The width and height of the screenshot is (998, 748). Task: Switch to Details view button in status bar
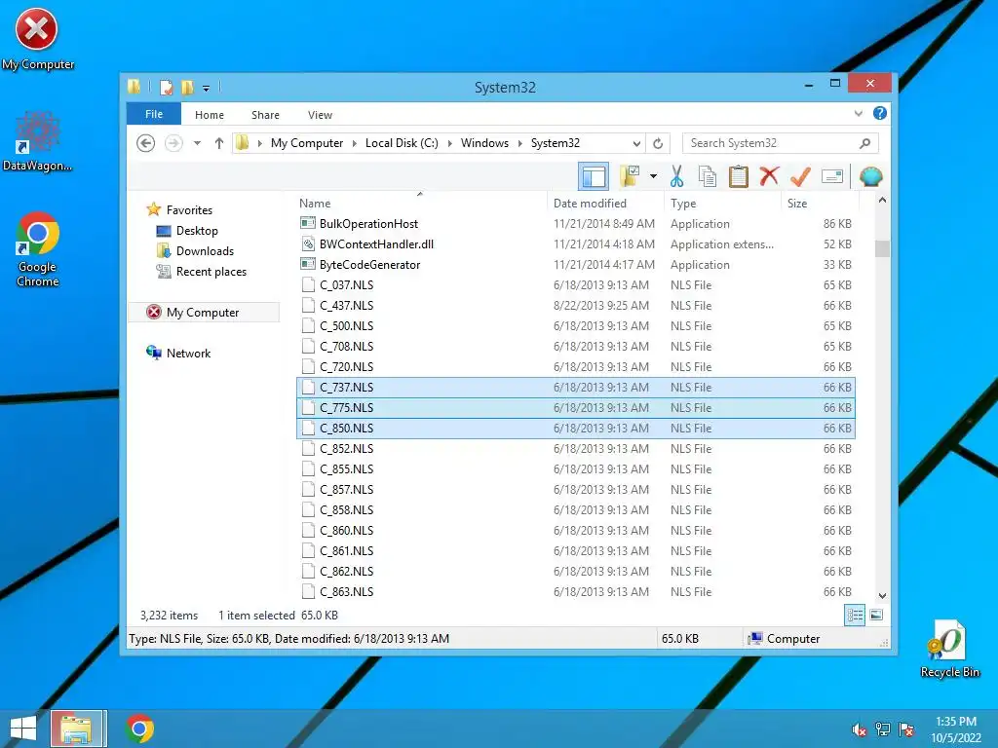pyautogui.click(x=855, y=616)
